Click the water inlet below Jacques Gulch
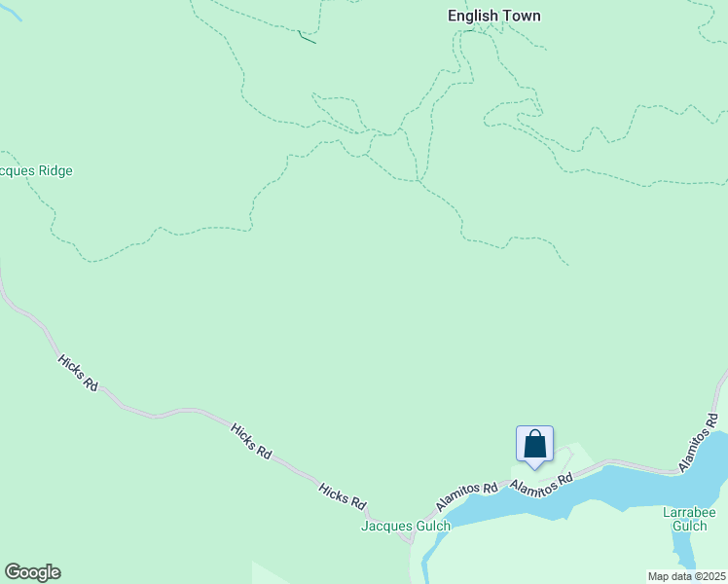The height and width of the screenshot is (584, 728). tap(424, 563)
